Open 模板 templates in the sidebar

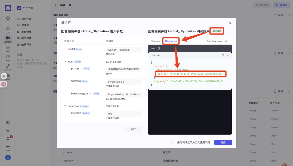[8, 58]
